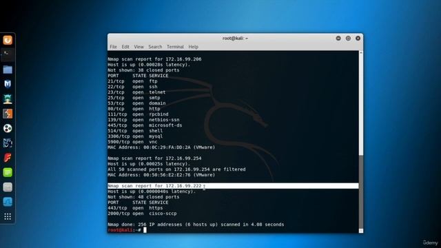Open the Help menu in terminal
This screenshot has height=248, width=441.
[193, 47]
